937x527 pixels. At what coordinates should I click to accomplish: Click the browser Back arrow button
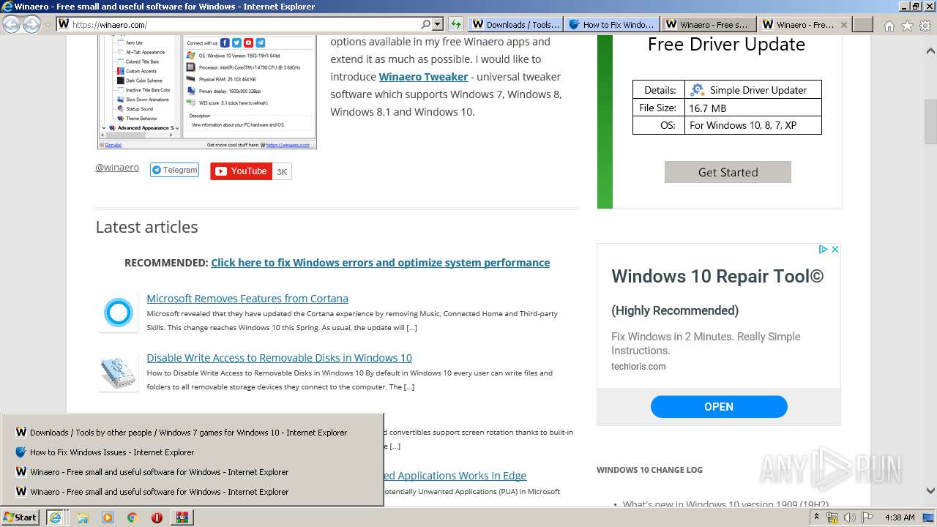pyautogui.click(x=12, y=25)
